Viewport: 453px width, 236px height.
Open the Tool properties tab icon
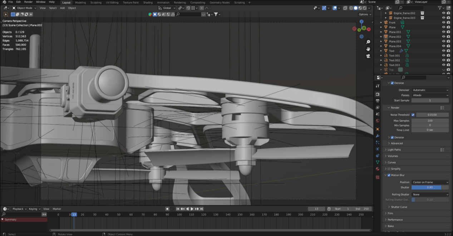378,86
